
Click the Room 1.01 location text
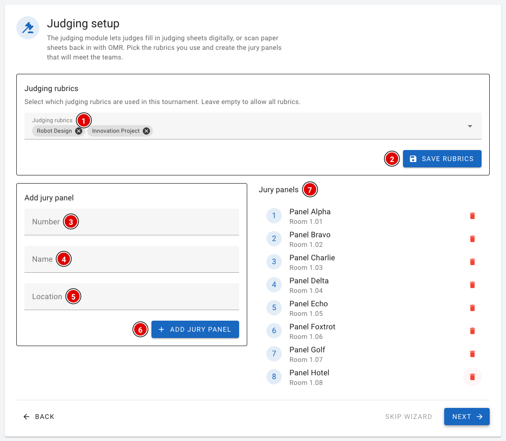[x=306, y=222]
